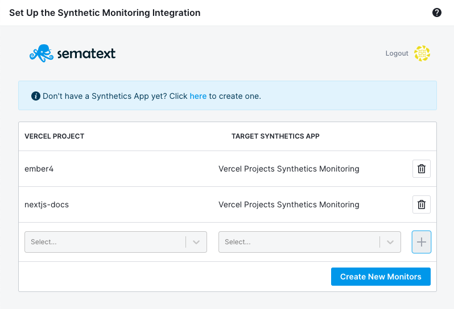
Task: Select the nextjs-docs project row
Action: (x=228, y=204)
